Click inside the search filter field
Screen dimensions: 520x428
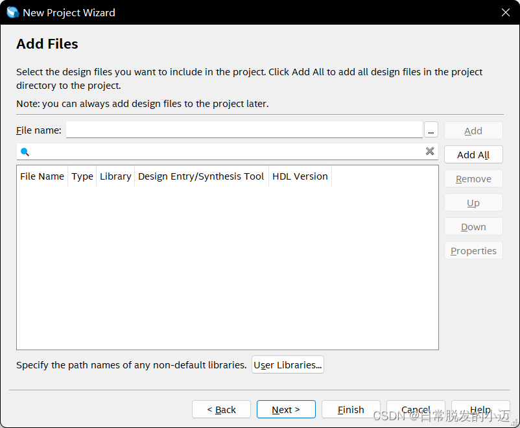228,152
